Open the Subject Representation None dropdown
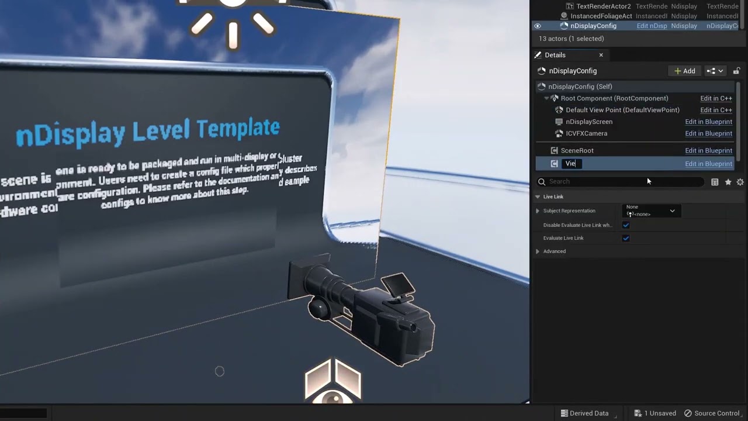 (x=651, y=210)
